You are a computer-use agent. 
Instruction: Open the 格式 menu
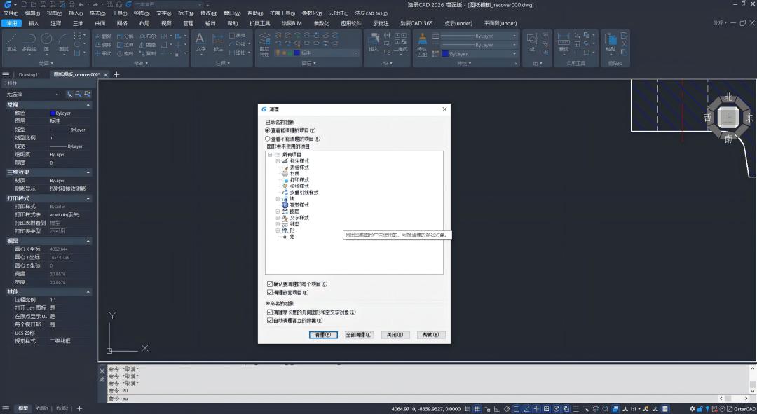(97, 13)
